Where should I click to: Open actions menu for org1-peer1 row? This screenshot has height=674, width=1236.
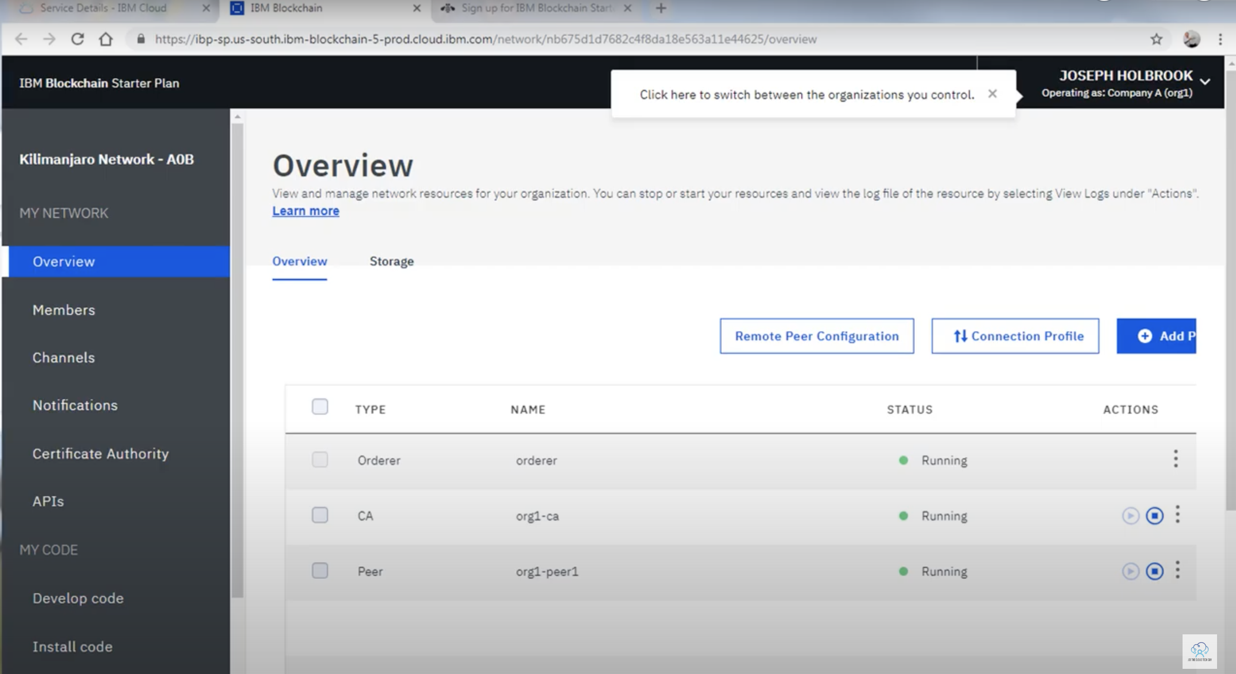[1177, 570]
